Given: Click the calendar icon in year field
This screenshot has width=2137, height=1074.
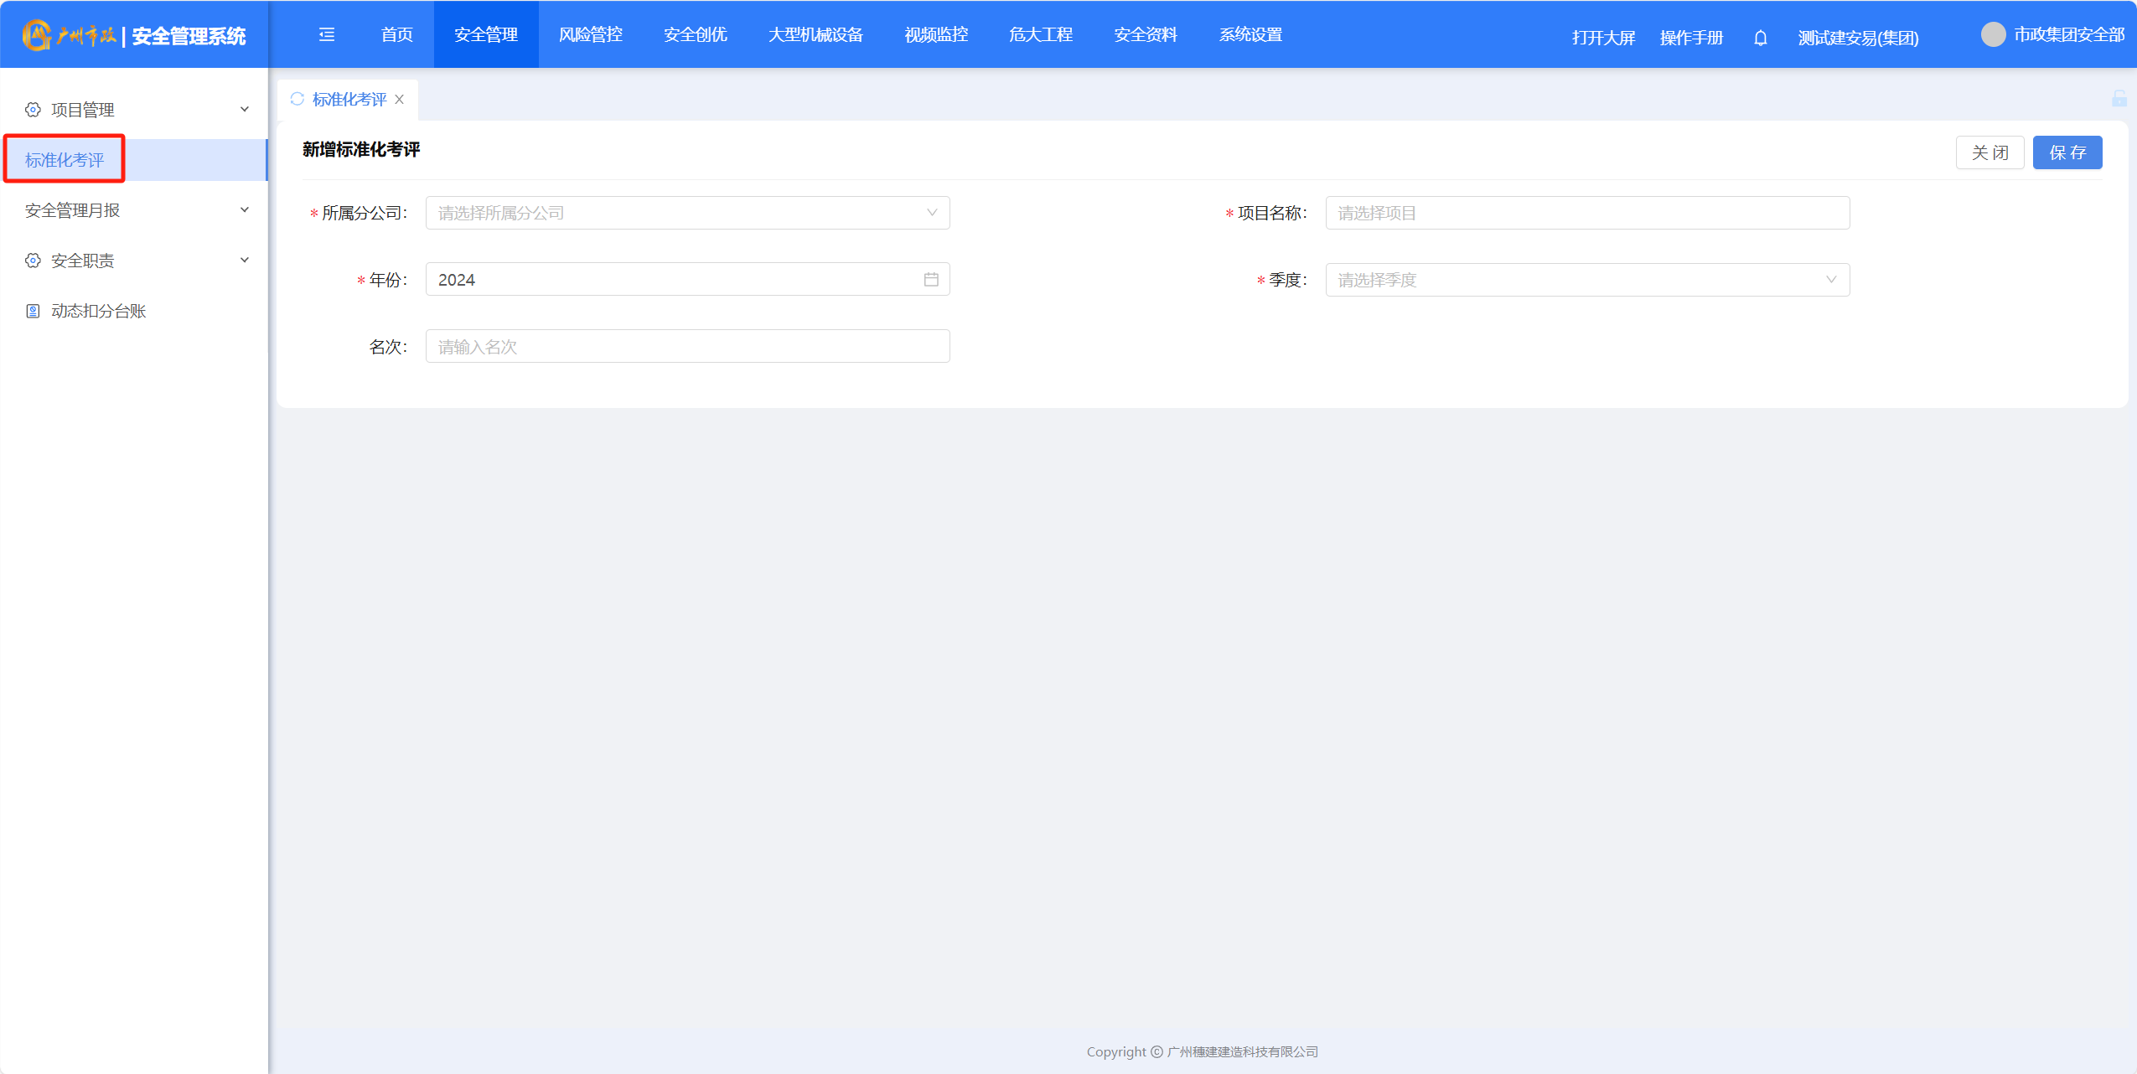Looking at the screenshot, I should coord(931,280).
